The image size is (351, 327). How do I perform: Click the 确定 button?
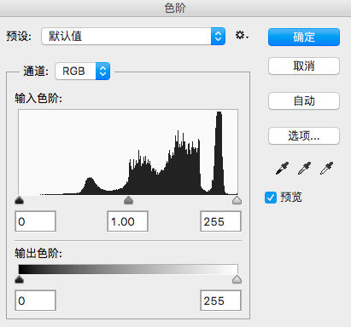304,37
